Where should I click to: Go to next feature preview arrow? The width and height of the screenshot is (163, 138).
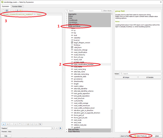click(x=61, y=128)
